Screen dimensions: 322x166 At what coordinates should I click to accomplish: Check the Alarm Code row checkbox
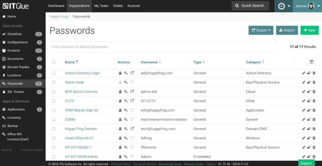point(54,82)
